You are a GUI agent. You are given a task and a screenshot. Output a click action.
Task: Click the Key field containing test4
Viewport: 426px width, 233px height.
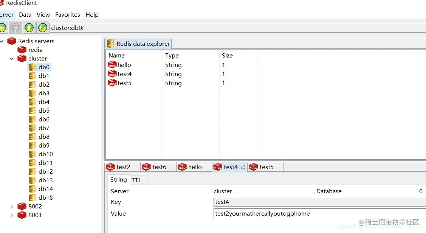click(320, 202)
